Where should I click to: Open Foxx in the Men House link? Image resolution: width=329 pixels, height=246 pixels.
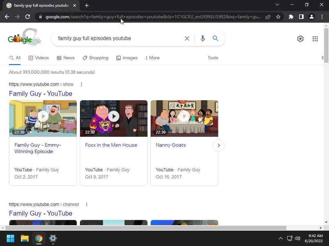(x=111, y=145)
